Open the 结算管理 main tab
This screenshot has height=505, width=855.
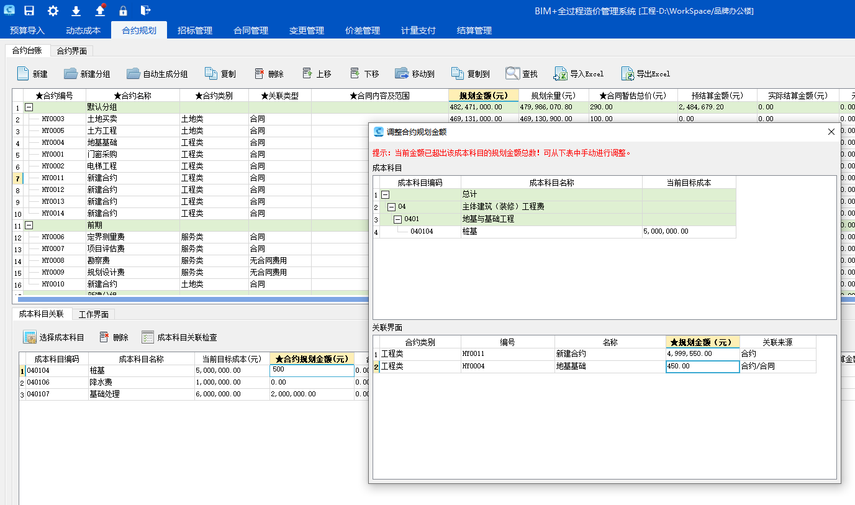click(474, 30)
